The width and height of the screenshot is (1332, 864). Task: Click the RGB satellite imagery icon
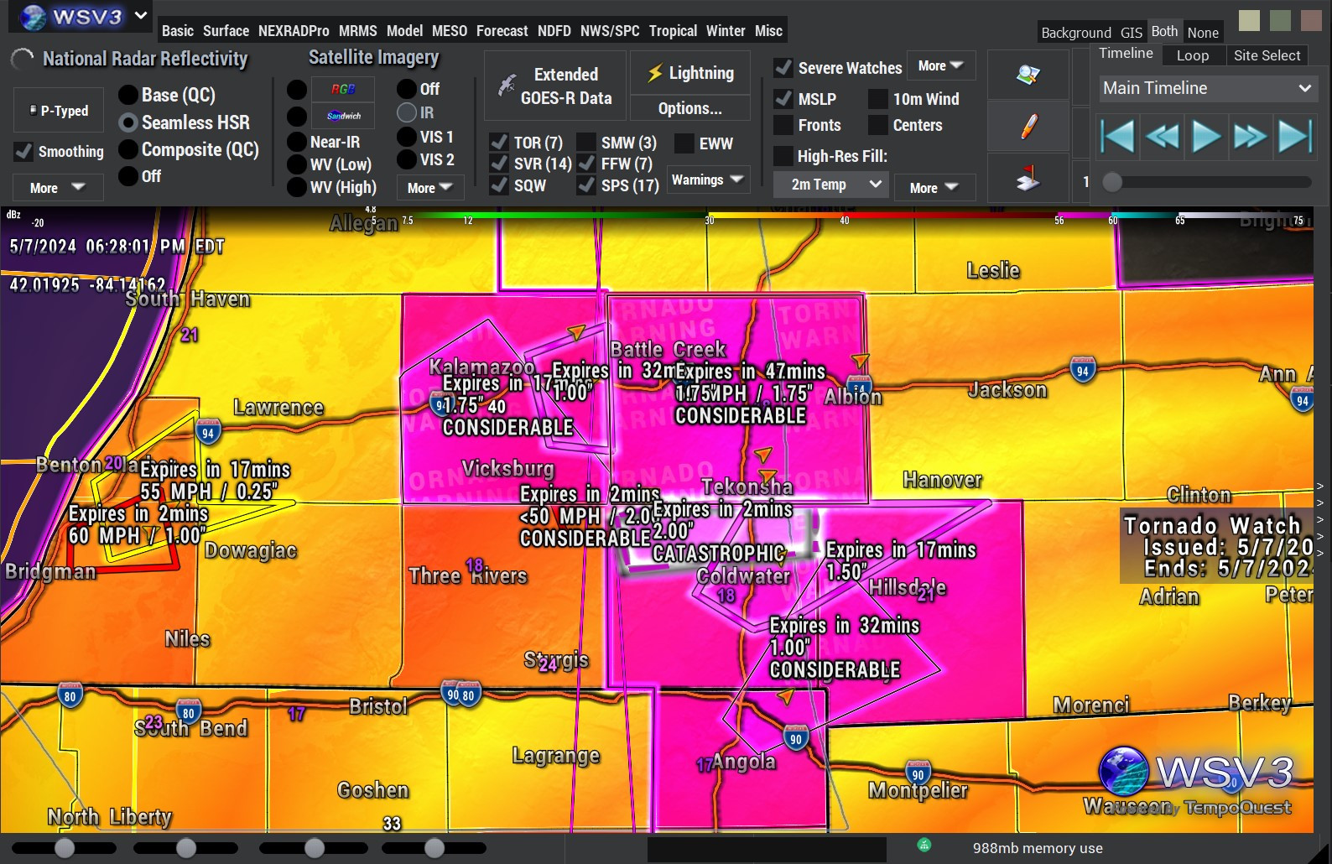[342, 89]
